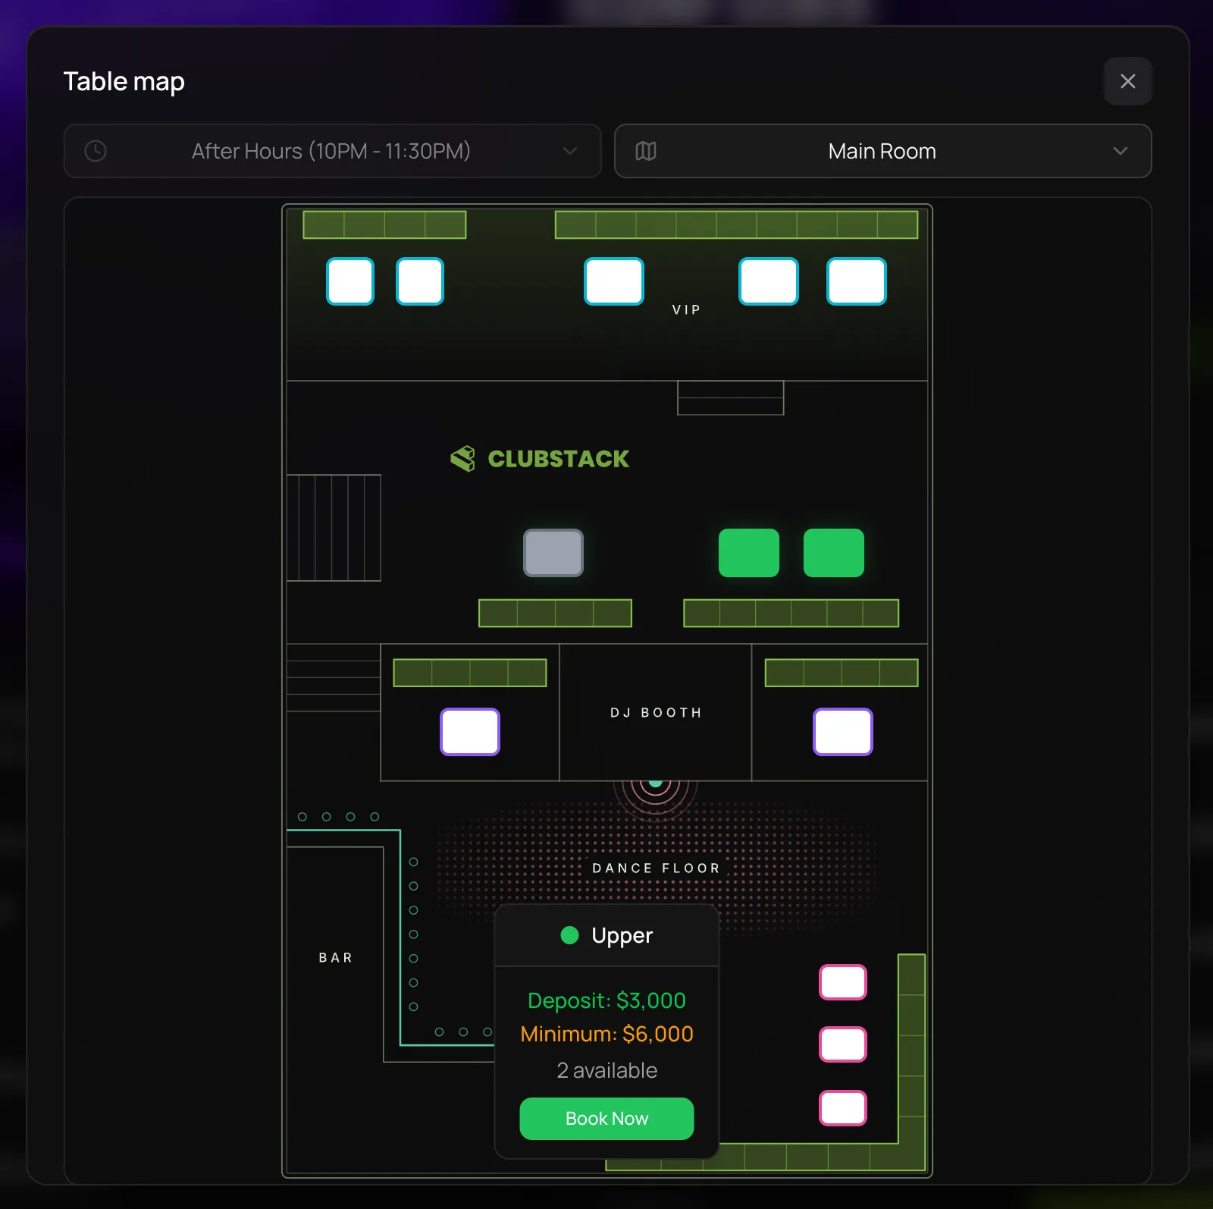
Task: Click the BAR label
Action: tap(336, 958)
